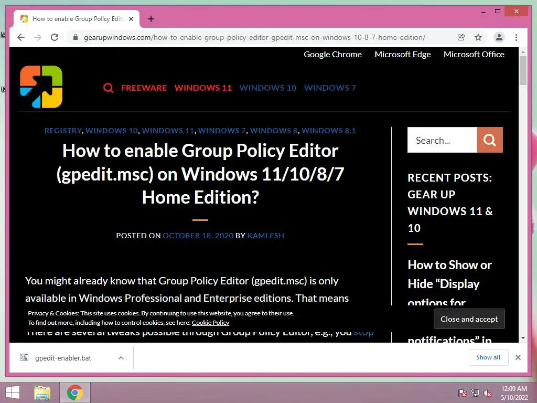
Task: Open the Microsoft Edge top link
Action: [x=402, y=55]
